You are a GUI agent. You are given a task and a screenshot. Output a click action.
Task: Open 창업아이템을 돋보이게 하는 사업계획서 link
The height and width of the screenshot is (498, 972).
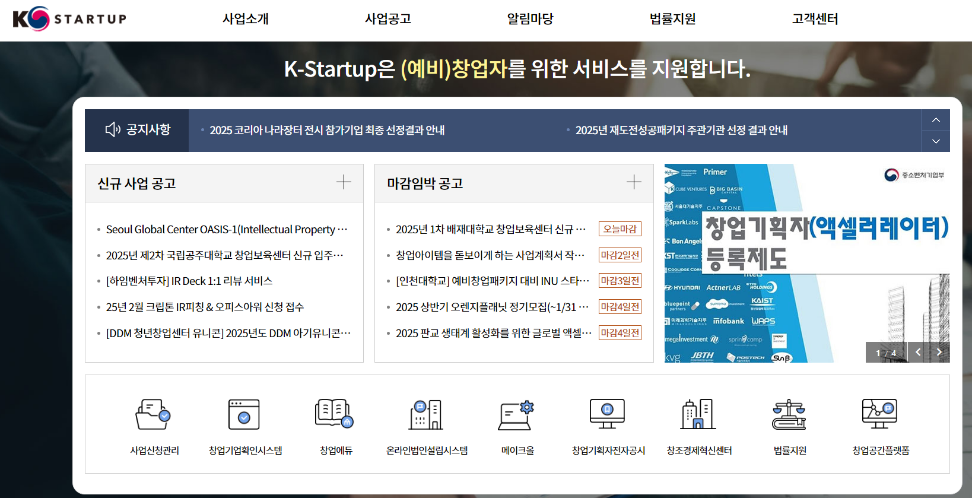[490, 255]
